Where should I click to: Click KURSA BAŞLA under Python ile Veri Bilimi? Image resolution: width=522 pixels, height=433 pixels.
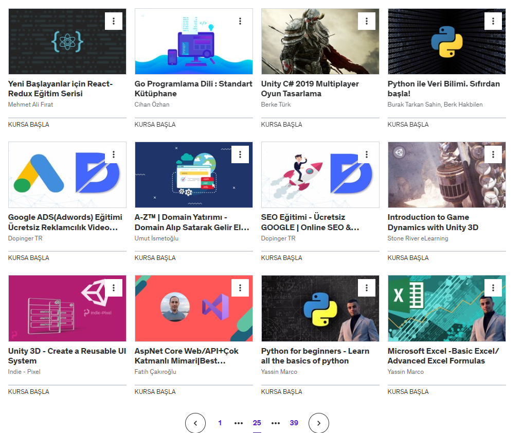coord(408,124)
